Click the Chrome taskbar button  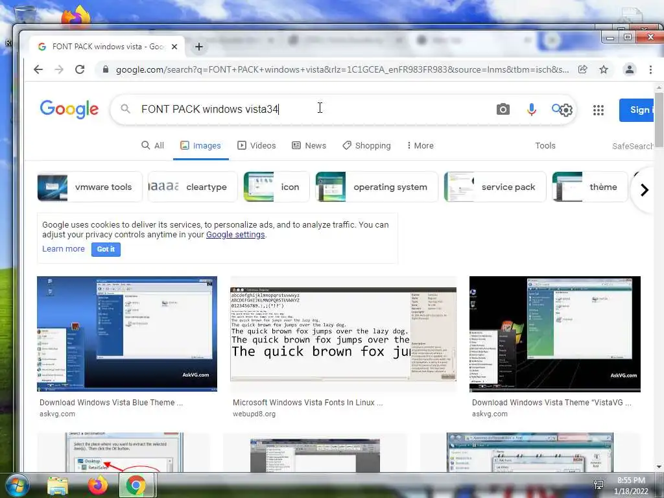pyautogui.click(x=136, y=485)
